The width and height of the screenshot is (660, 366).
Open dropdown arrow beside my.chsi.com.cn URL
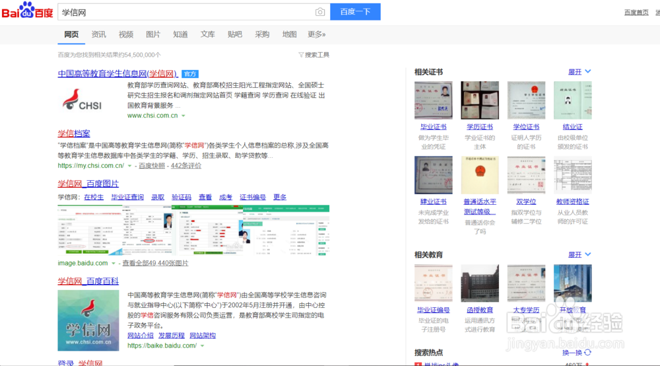pos(129,166)
